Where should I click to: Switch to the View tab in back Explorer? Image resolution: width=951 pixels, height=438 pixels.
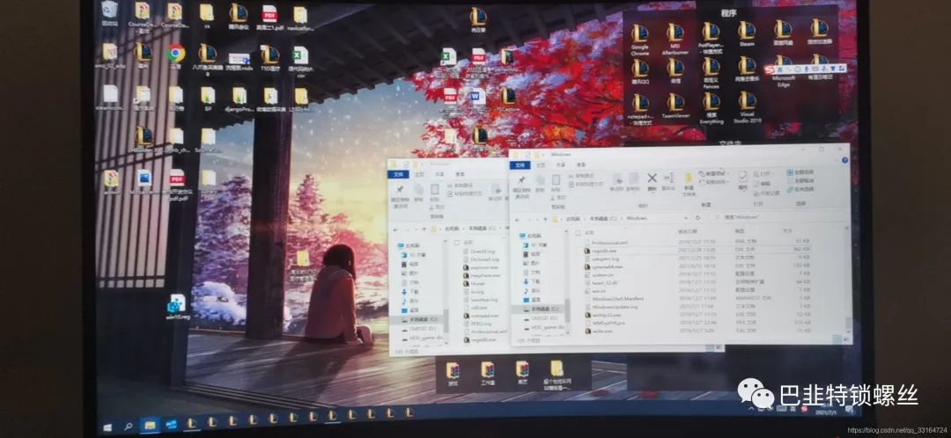click(461, 174)
